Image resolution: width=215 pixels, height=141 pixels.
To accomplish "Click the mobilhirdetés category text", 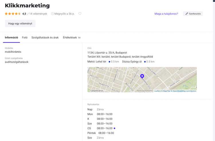I will [x=13, y=52].
